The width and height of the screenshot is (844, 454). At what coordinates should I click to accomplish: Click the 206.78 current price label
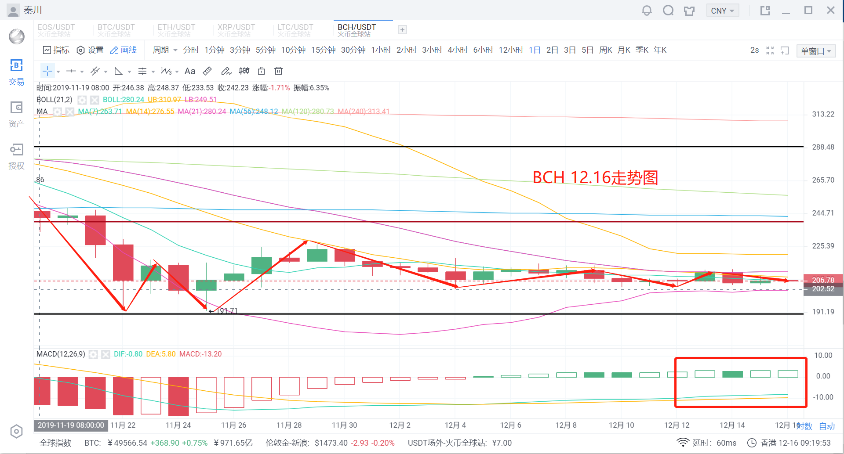pos(823,280)
